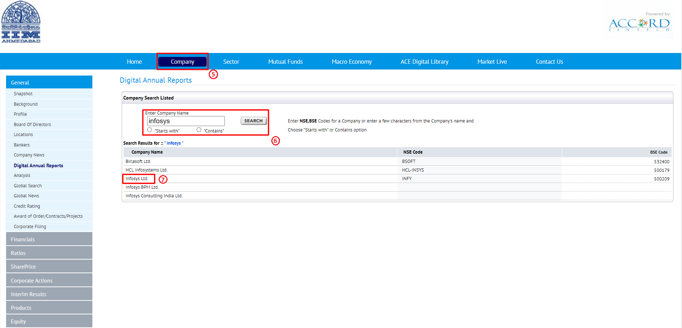
Task: Expand the Ratios sidebar section
Action: coord(49,253)
